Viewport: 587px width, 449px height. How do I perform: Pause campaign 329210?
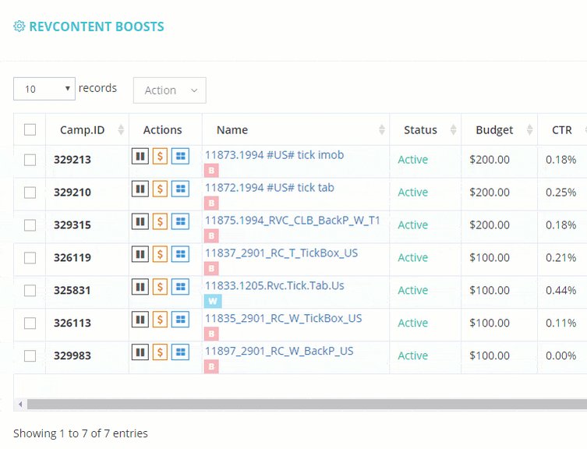pos(140,189)
